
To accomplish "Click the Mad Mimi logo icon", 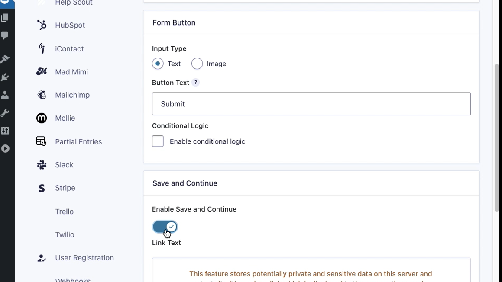I will (x=42, y=72).
